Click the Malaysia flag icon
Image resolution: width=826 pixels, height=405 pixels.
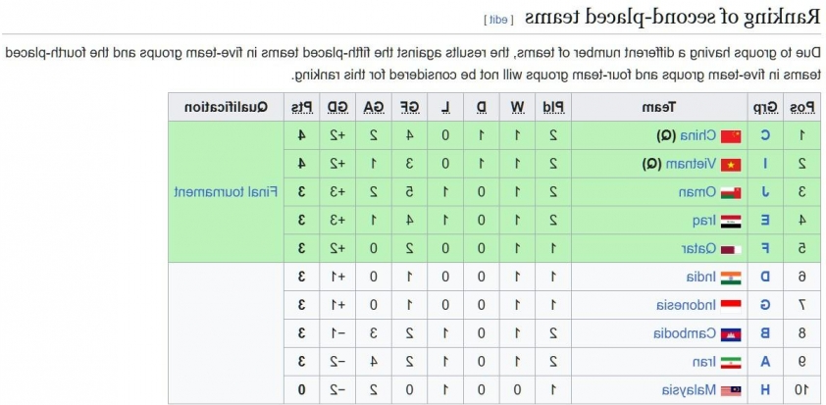pyautogui.click(x=731, y=390)
